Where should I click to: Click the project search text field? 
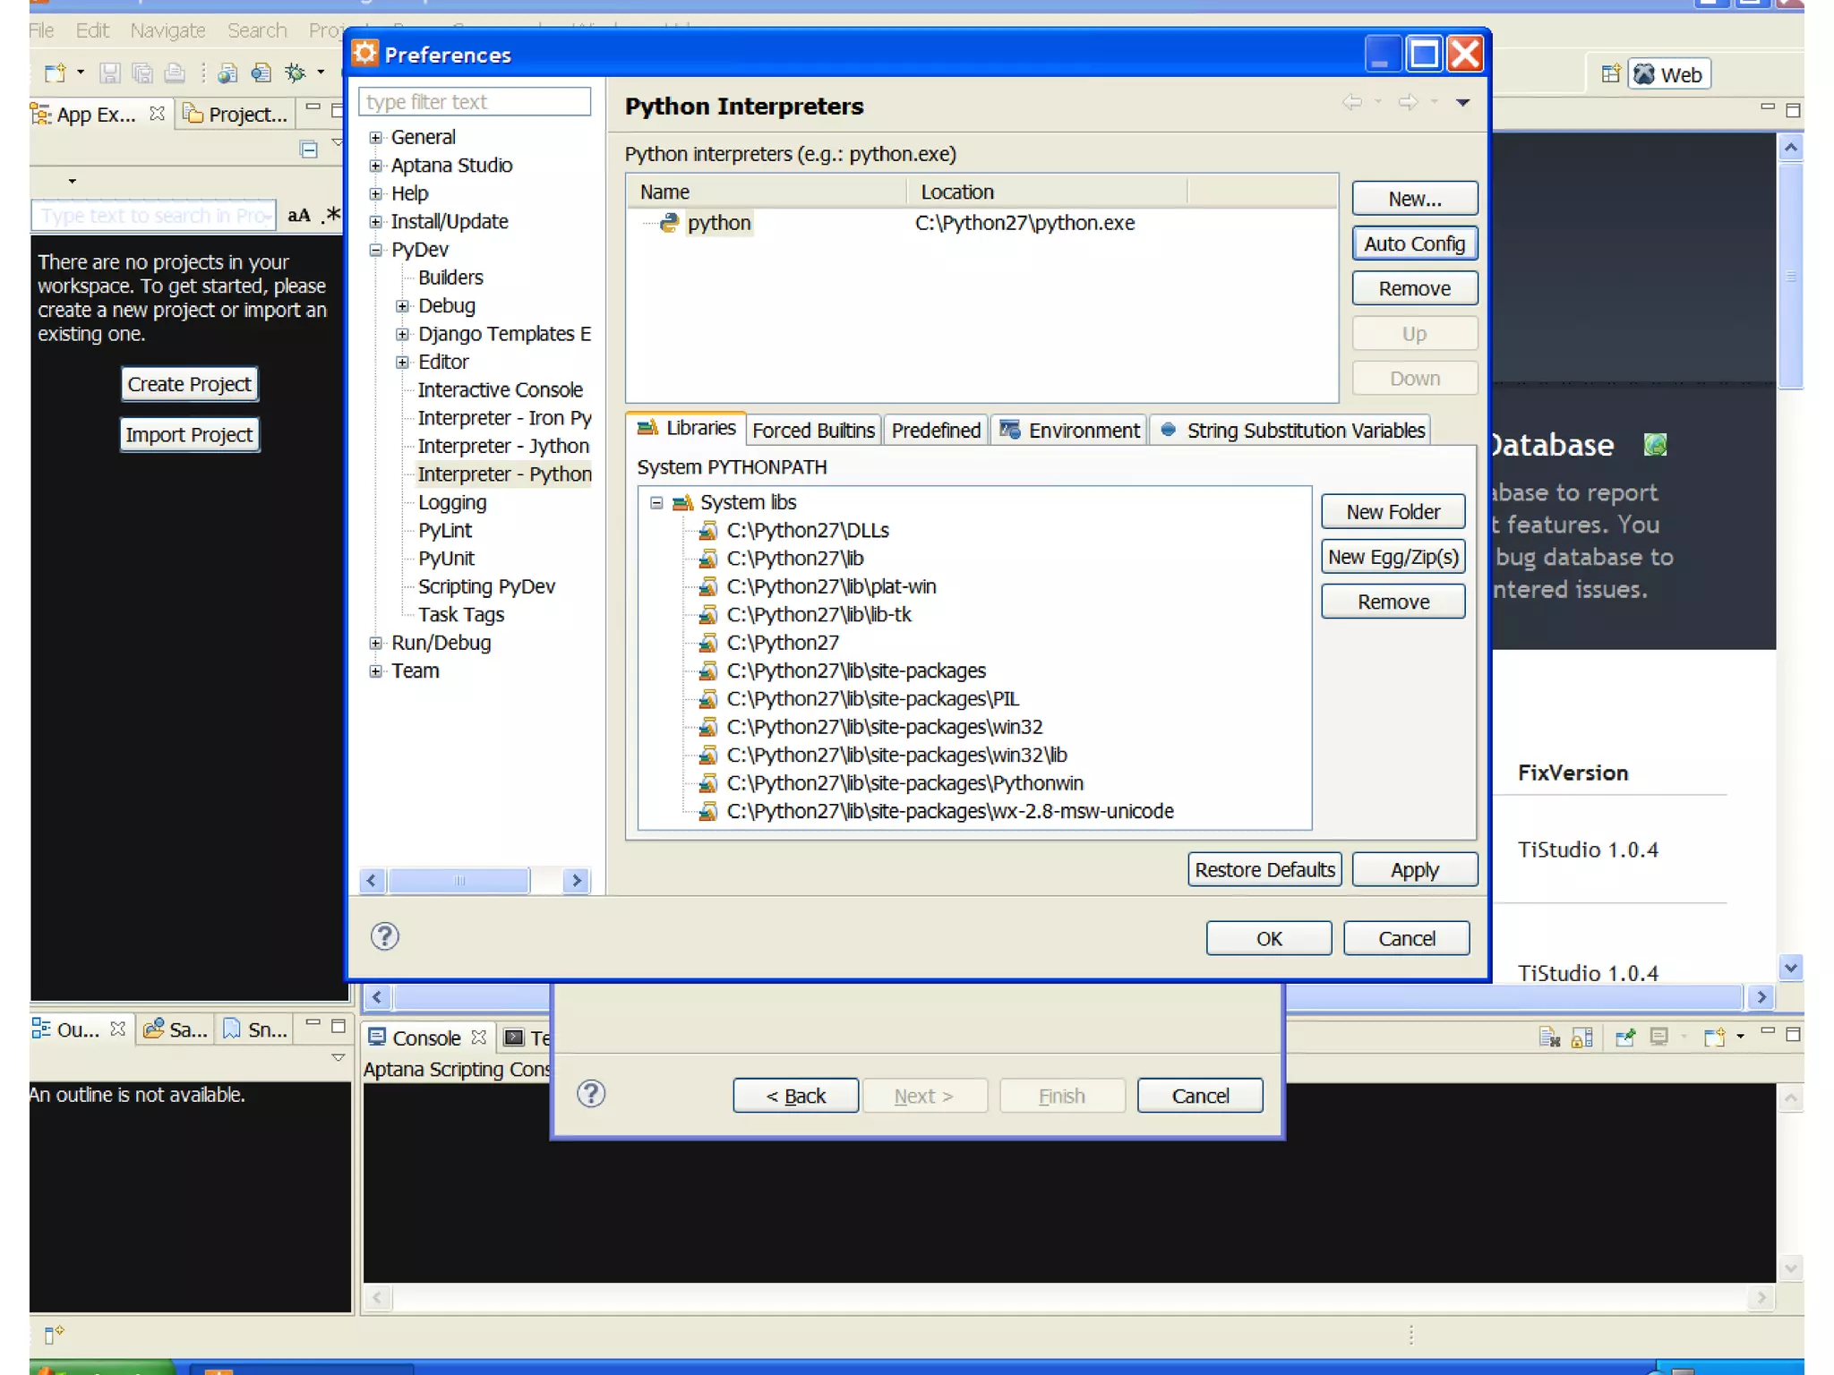click(x=153, y=216)
